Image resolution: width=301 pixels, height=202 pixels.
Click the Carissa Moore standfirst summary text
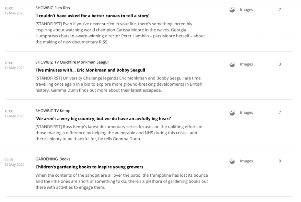coord(120,32)
